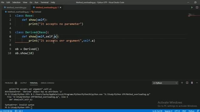The image size is (200, 112).
Task: Click the terminal prompt input cursor
Action: coord(32,107)
